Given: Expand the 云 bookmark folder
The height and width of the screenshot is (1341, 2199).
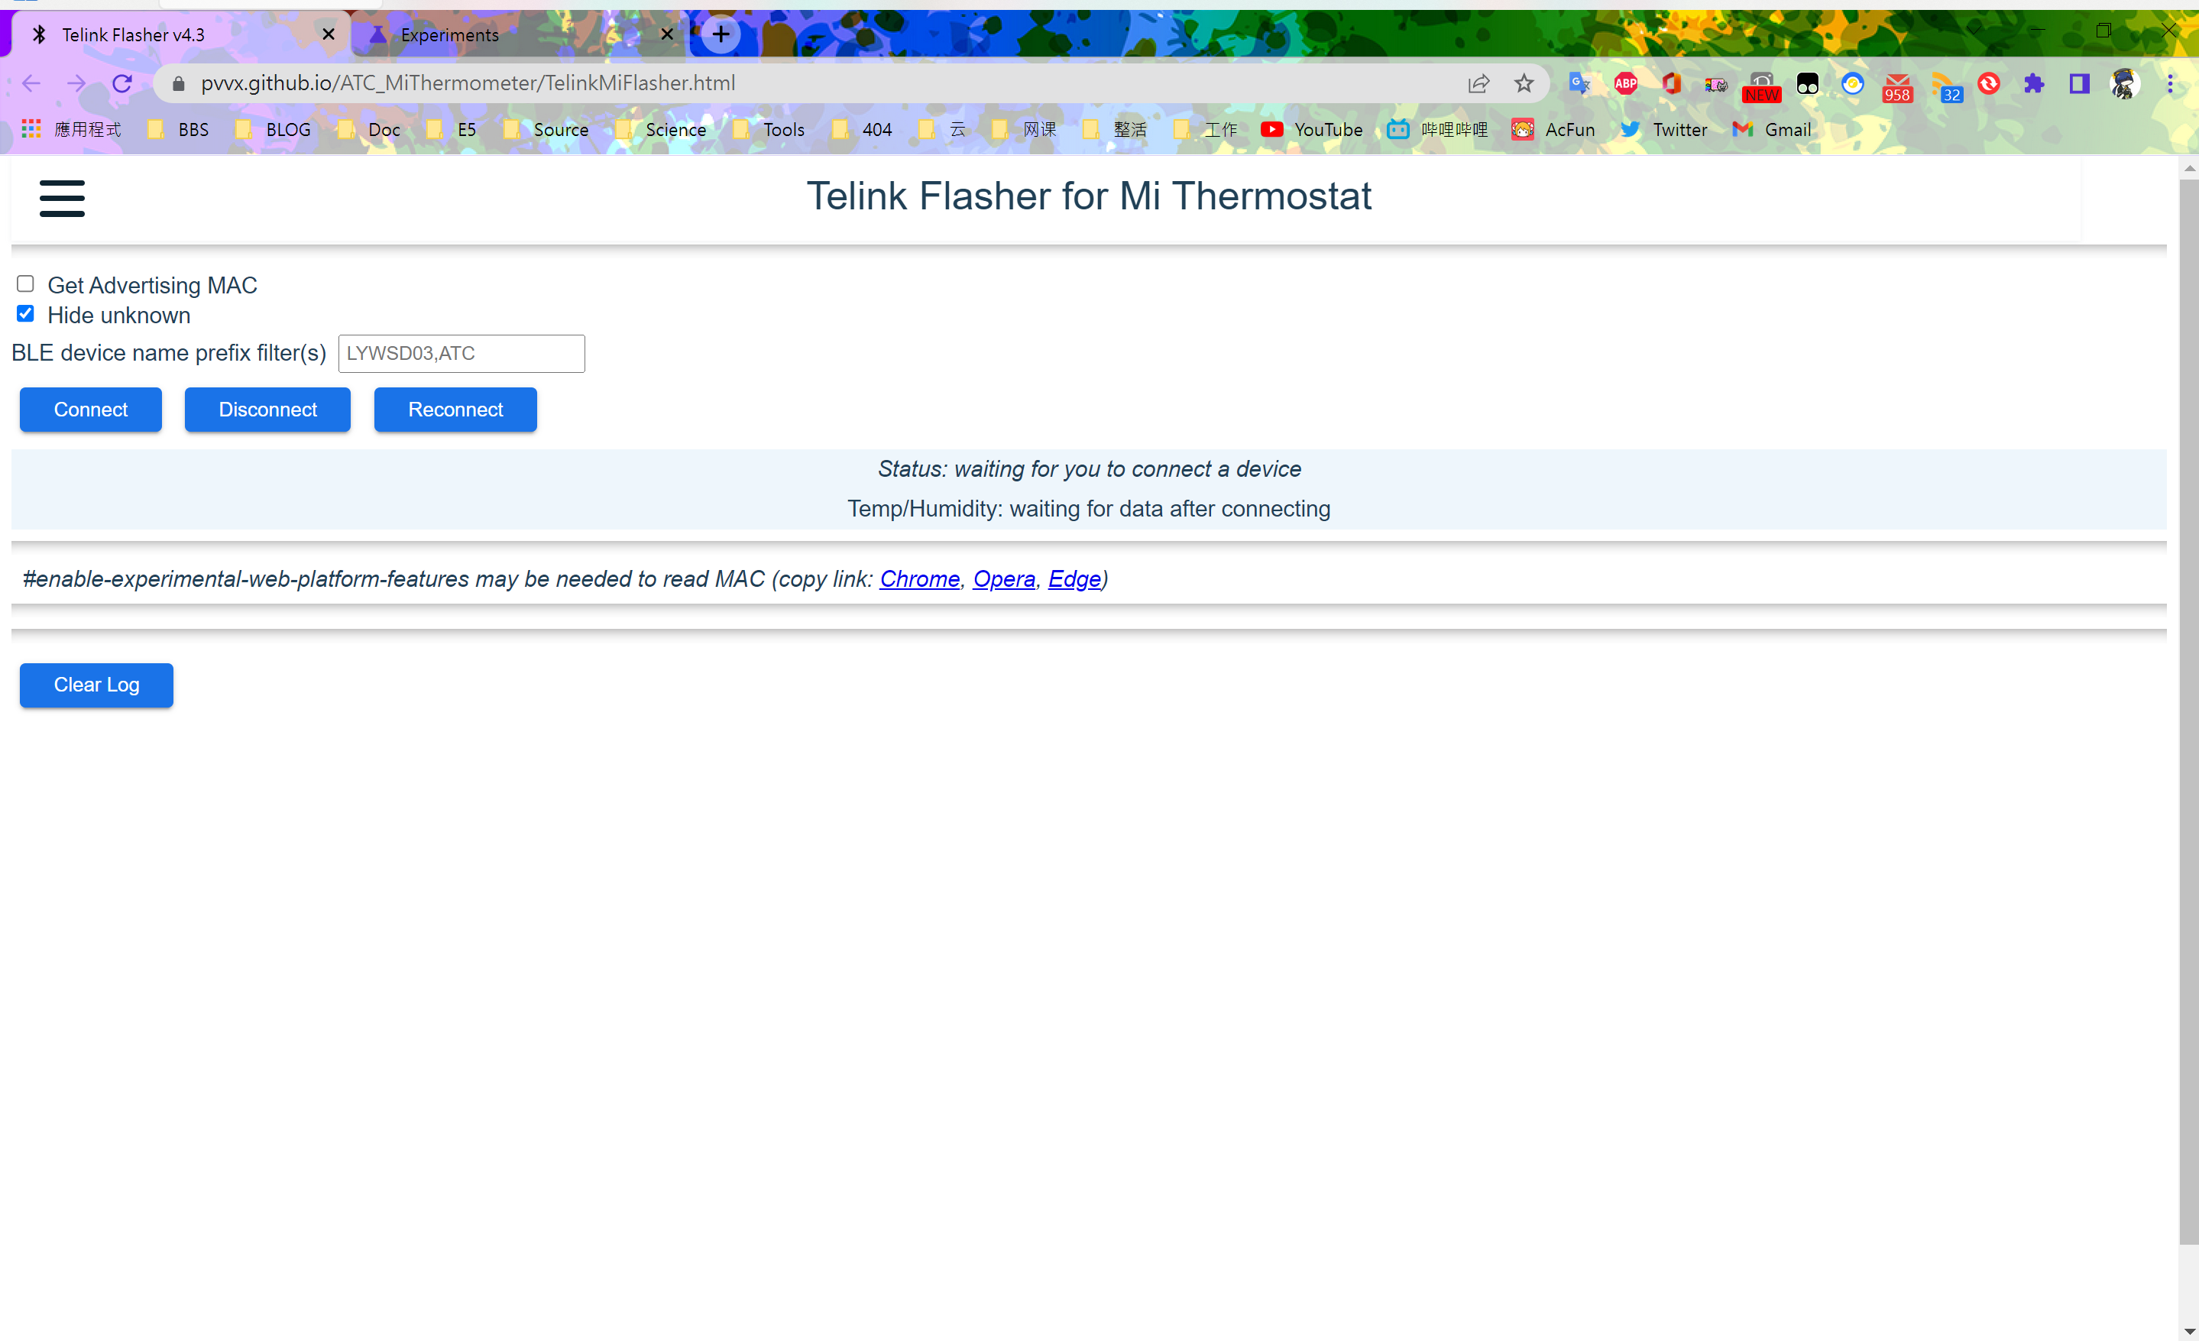Looking at the screenshot, I should pos(942,129).
